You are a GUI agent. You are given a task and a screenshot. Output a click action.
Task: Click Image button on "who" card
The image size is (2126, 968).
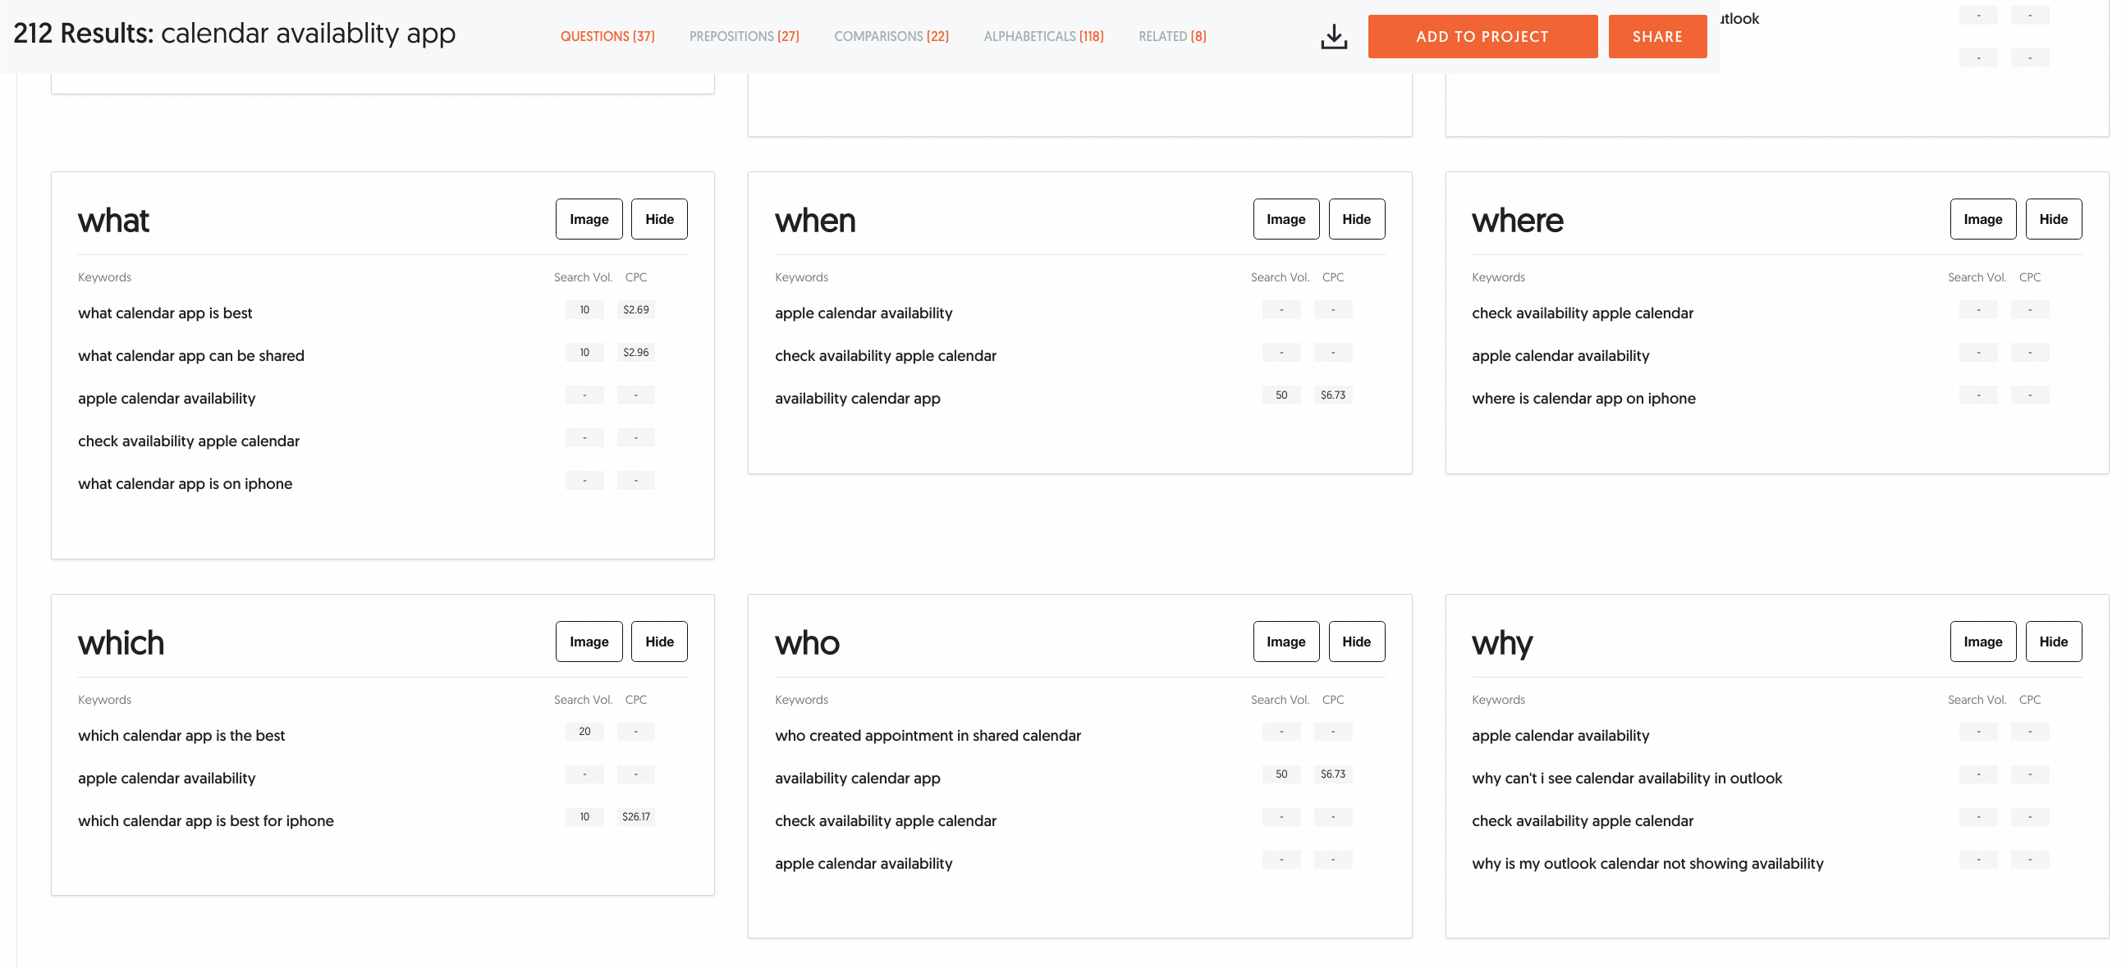coord(1285,642)
